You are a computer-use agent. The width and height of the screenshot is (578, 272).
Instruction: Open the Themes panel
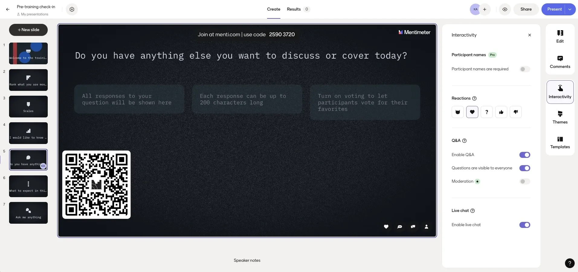coord(560,117)
